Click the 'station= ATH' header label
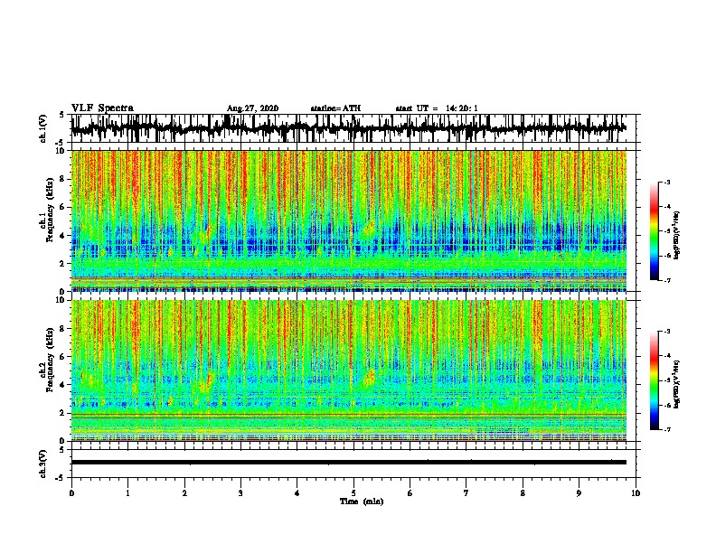This screenshot has width=716, height=553. click(335, 108)
